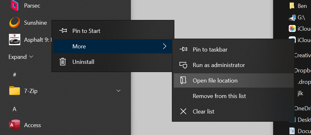This screenshot has width=311, height=135.
Task: Open the Asphalt 9 game icon
Action: click(x=14, y=40)
